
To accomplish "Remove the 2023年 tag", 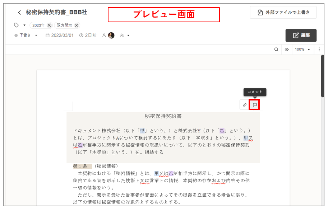I will point(49,25).
